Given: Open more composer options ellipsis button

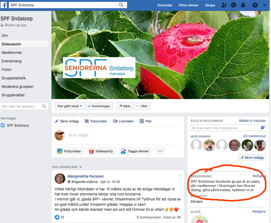Looking at the screenshot, I should [x=160, y=151].
